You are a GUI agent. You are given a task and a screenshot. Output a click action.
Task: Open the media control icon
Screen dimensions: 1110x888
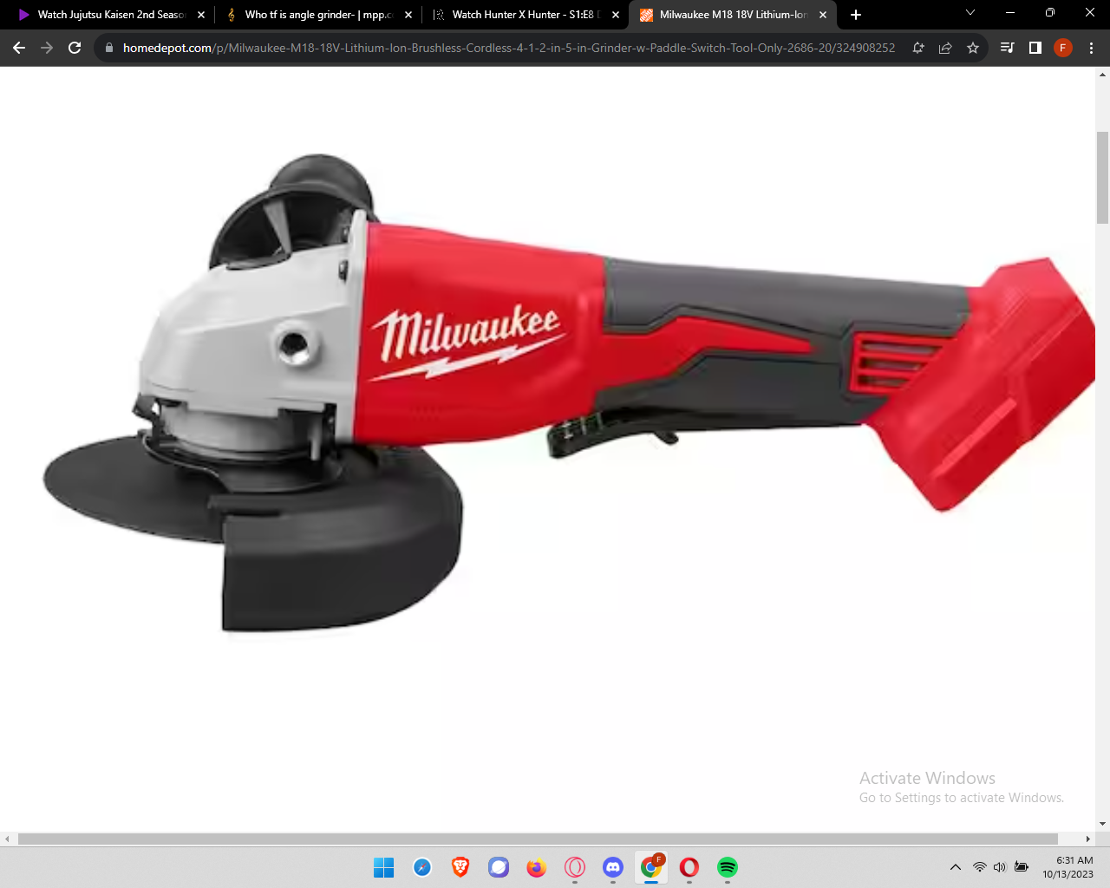tap(1007, 48)
